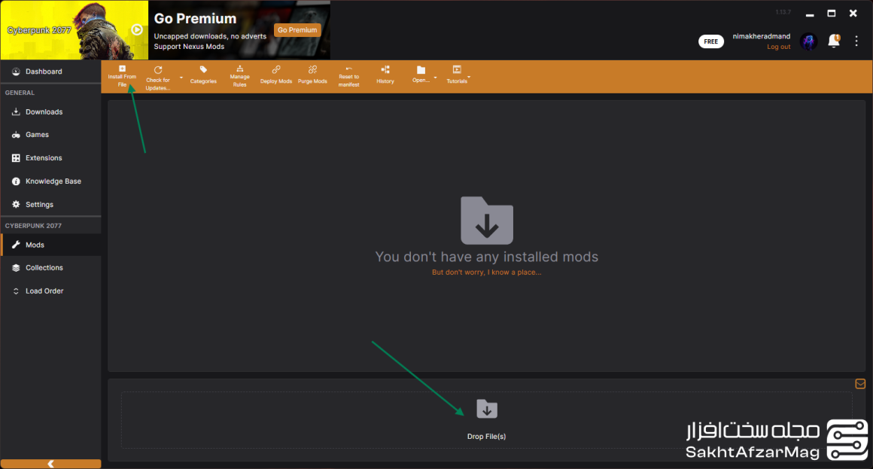This screenshot has height=469, width=873.
Task: Click the username nimakheradmand
Action: [761, 36]
